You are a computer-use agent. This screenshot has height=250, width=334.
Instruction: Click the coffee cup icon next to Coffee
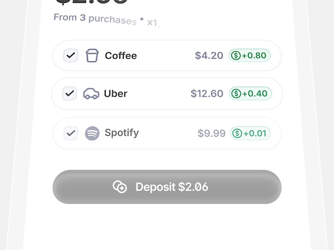tap(92, 55)
